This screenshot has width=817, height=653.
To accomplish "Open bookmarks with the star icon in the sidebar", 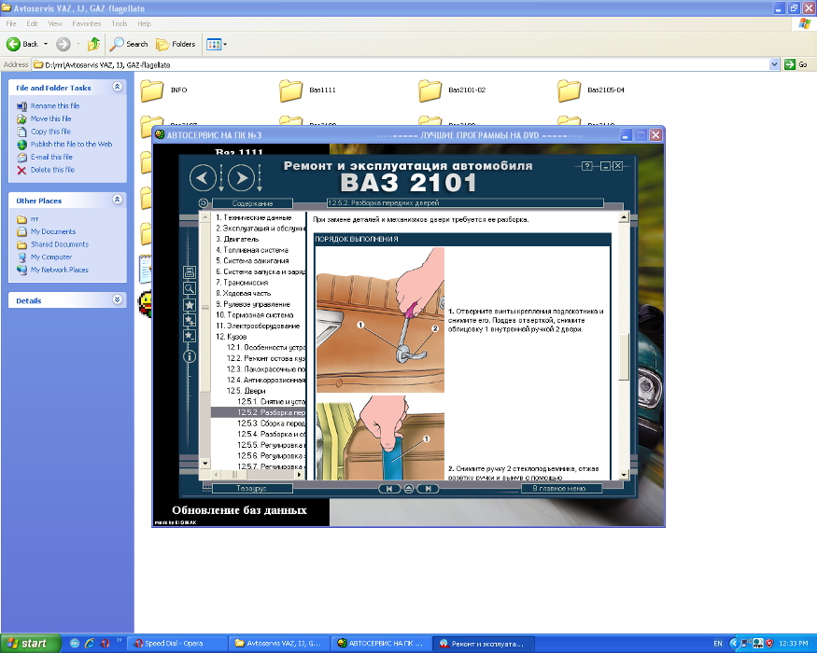I will point(190,305).
